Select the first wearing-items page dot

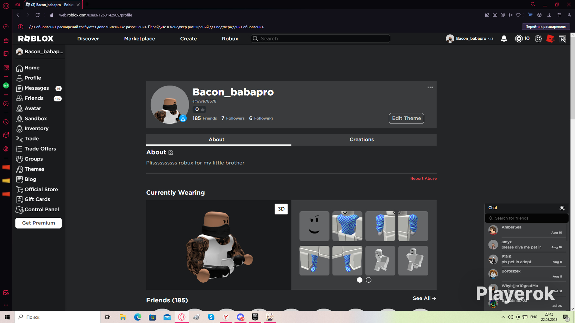[x=360, y=280]
